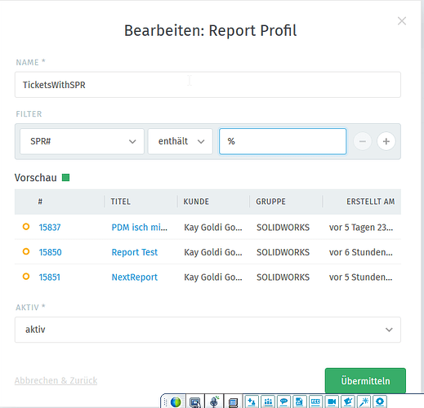Click the magic wand icon in toolbar

(x=364, y=401)
